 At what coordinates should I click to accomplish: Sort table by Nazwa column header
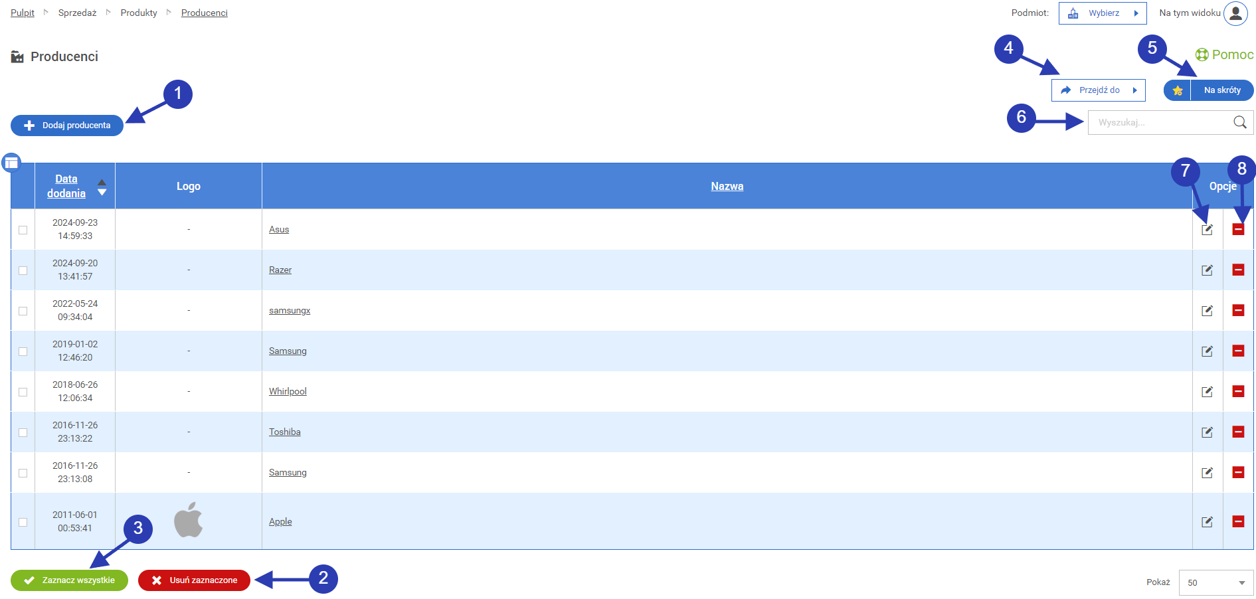click(x=727, y=186)
